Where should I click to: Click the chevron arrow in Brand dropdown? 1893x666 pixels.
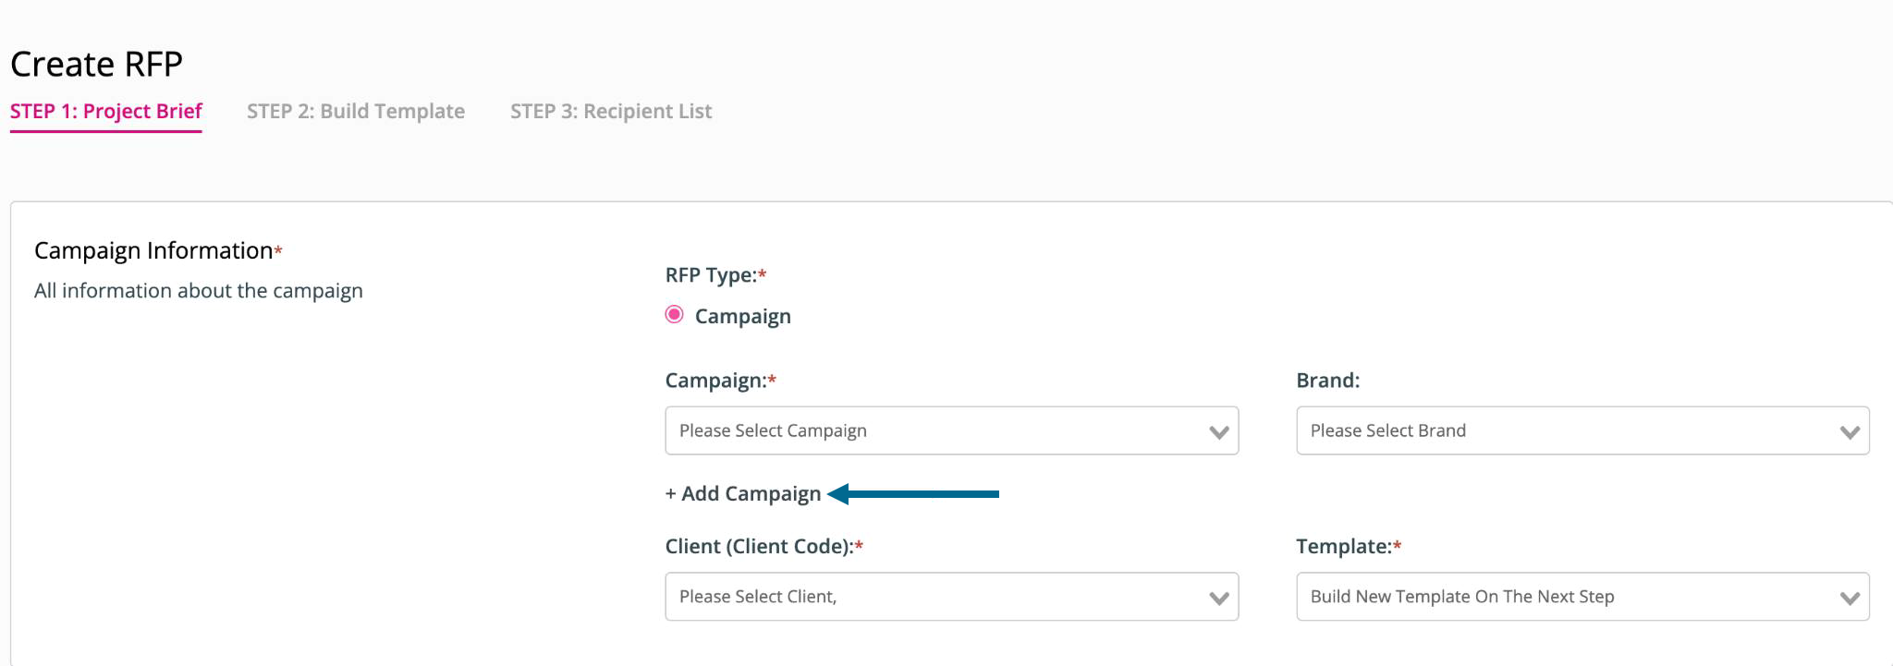(1850, 431)
